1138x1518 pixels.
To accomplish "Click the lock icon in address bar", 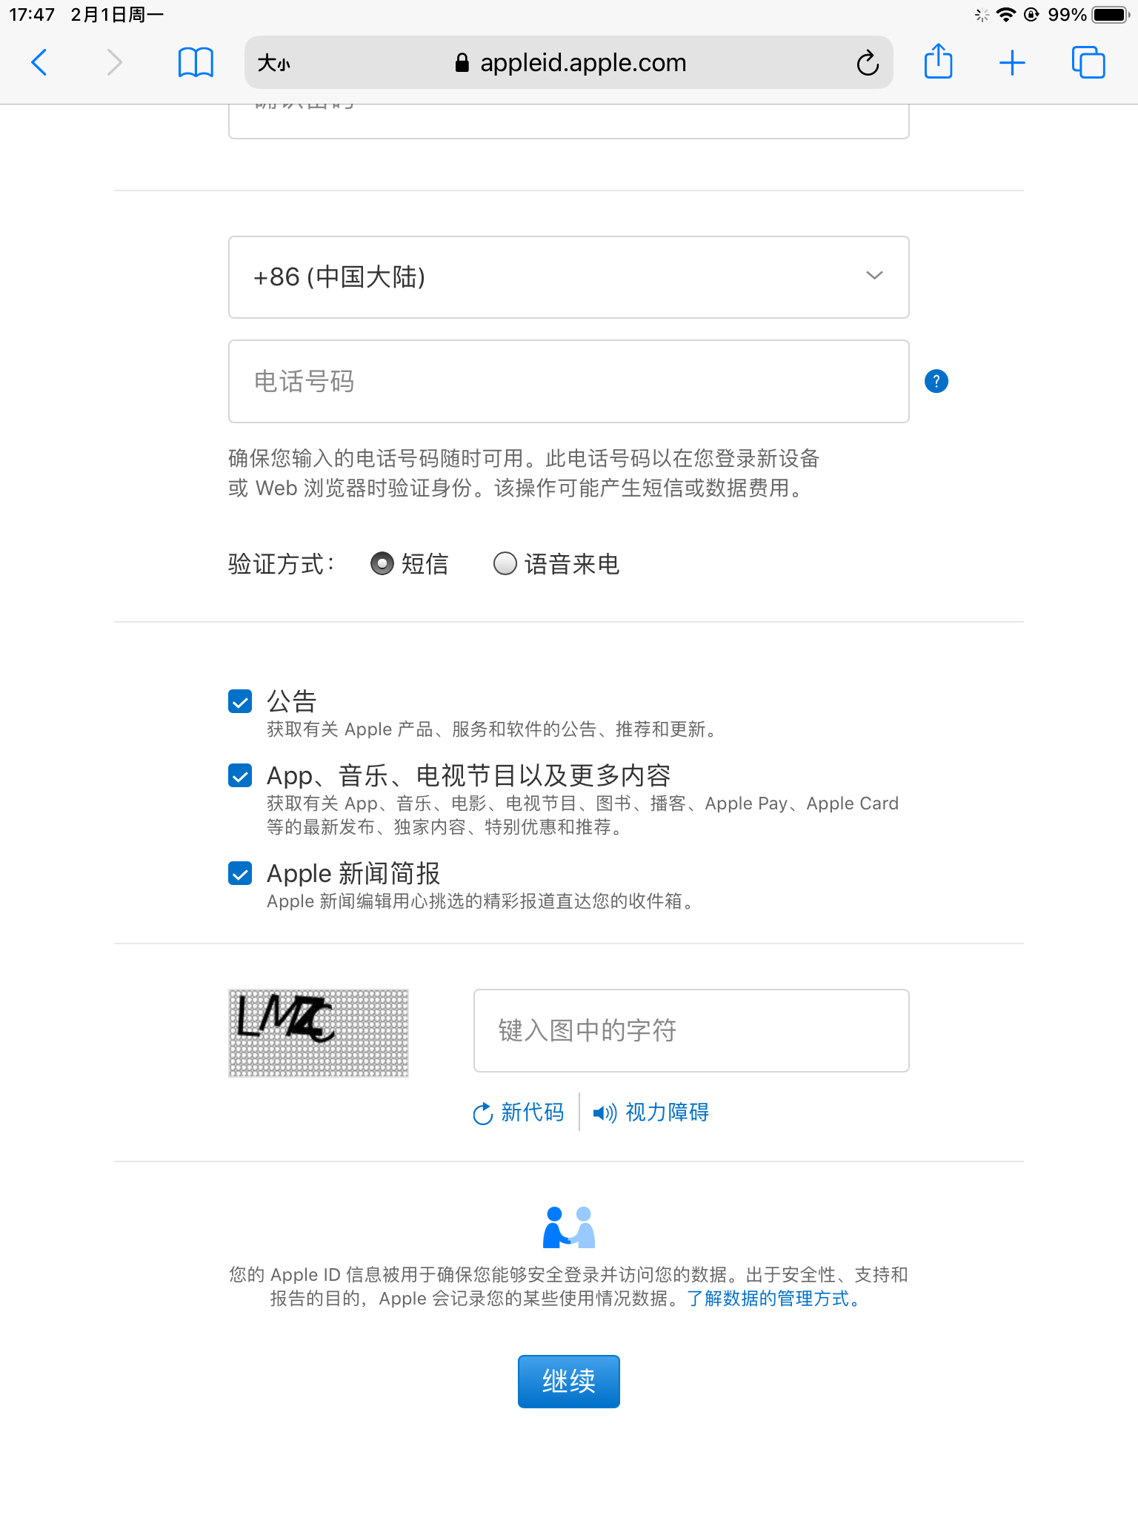I will [x=462, y=62].
